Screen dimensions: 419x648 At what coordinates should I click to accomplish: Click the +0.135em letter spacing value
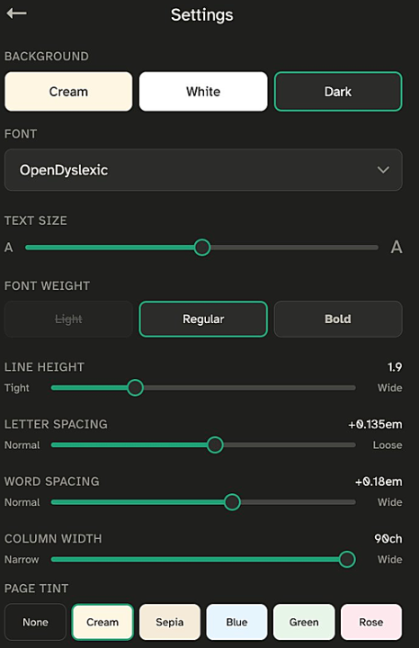[375, 425]
